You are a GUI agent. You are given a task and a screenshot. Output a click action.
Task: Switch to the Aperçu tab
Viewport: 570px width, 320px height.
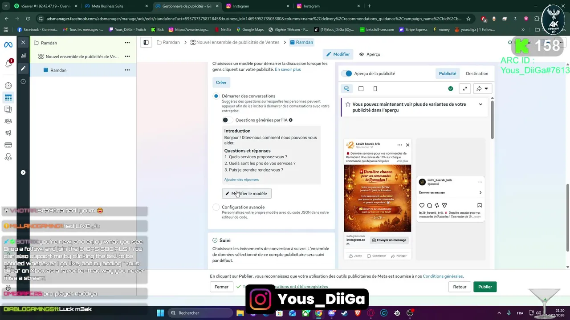[x=370, y=54]
